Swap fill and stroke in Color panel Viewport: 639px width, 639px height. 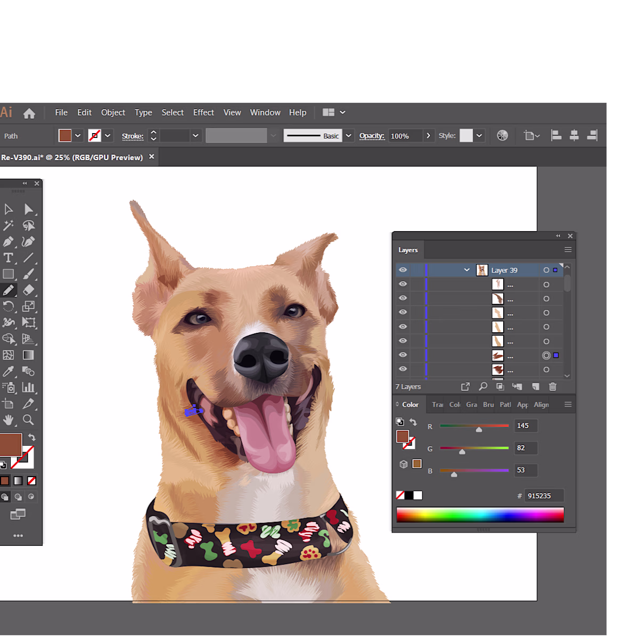(x=413, y=422)
